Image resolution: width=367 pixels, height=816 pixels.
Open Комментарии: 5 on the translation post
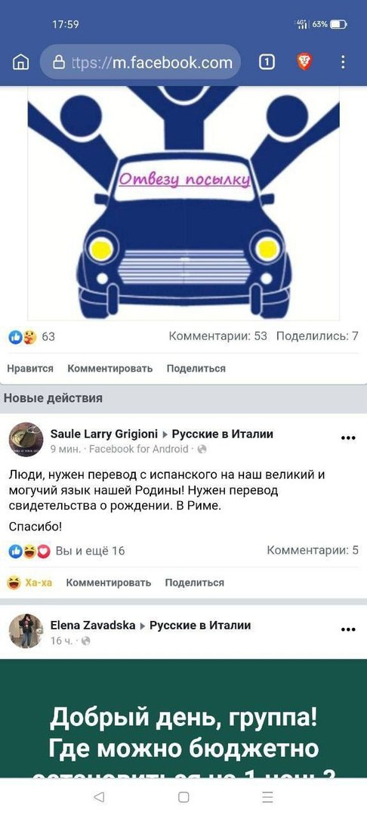pos(313,550)
